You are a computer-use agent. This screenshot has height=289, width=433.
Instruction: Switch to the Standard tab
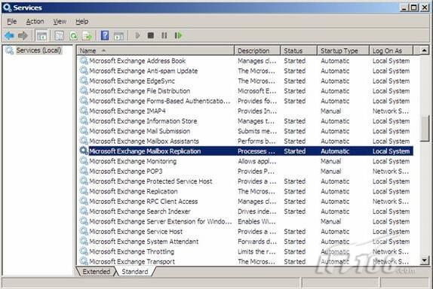pos(135,272)
